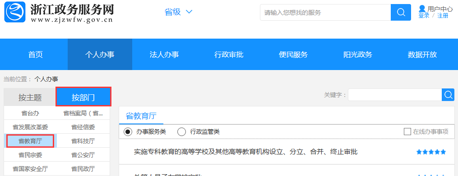Select 省民宗委 in the department list
This screenshot has width=458, height=176.
pyautogui.click(x=30, y=155)
